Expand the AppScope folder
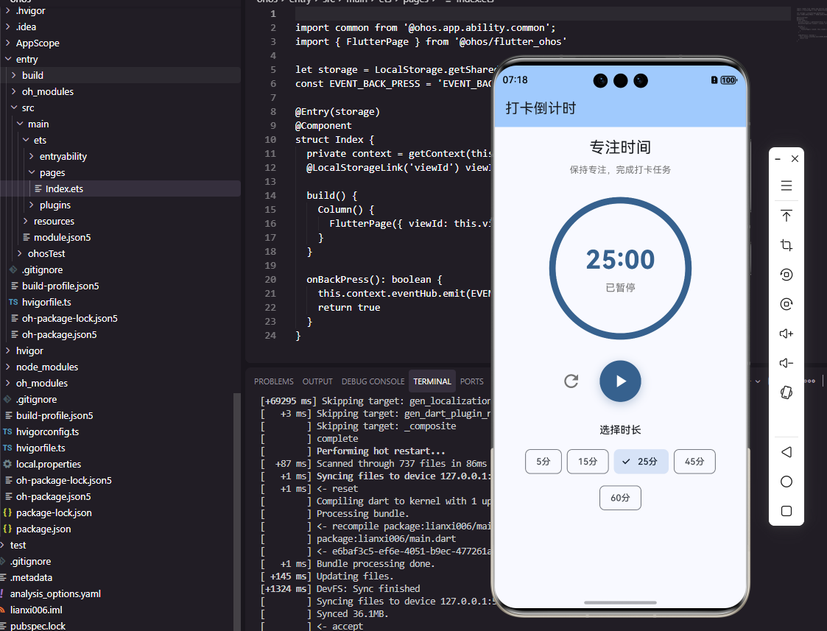The height and width of the screenshot is (631, 827). [120, 43]
